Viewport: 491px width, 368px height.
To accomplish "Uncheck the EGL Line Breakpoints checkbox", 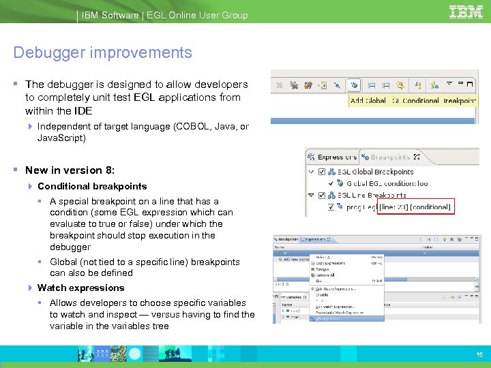I will coord(322,196).
